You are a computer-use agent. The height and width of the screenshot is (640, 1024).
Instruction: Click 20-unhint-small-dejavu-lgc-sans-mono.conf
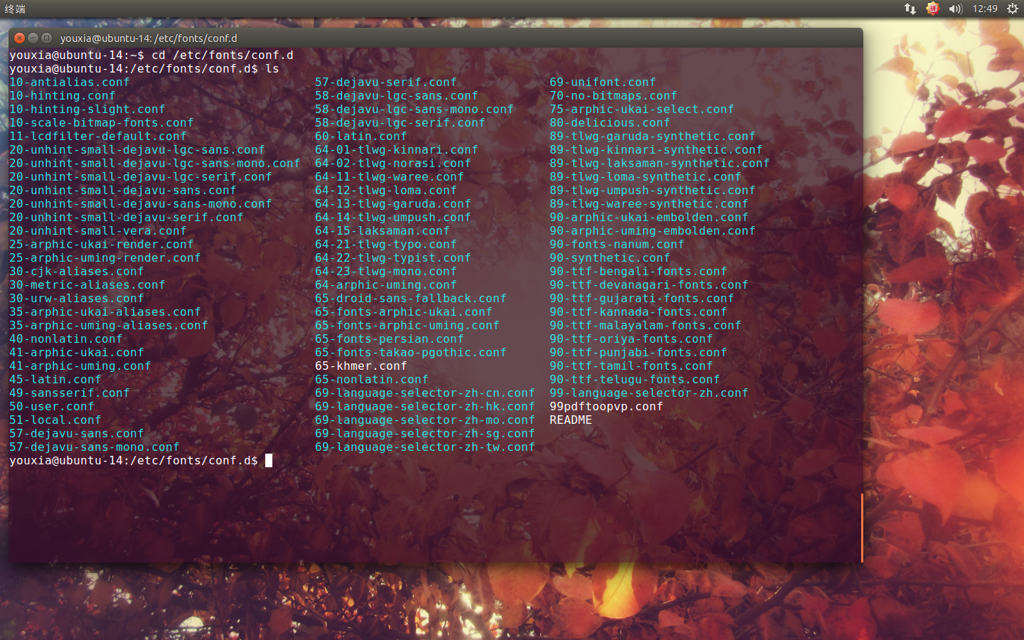point(155,164)
